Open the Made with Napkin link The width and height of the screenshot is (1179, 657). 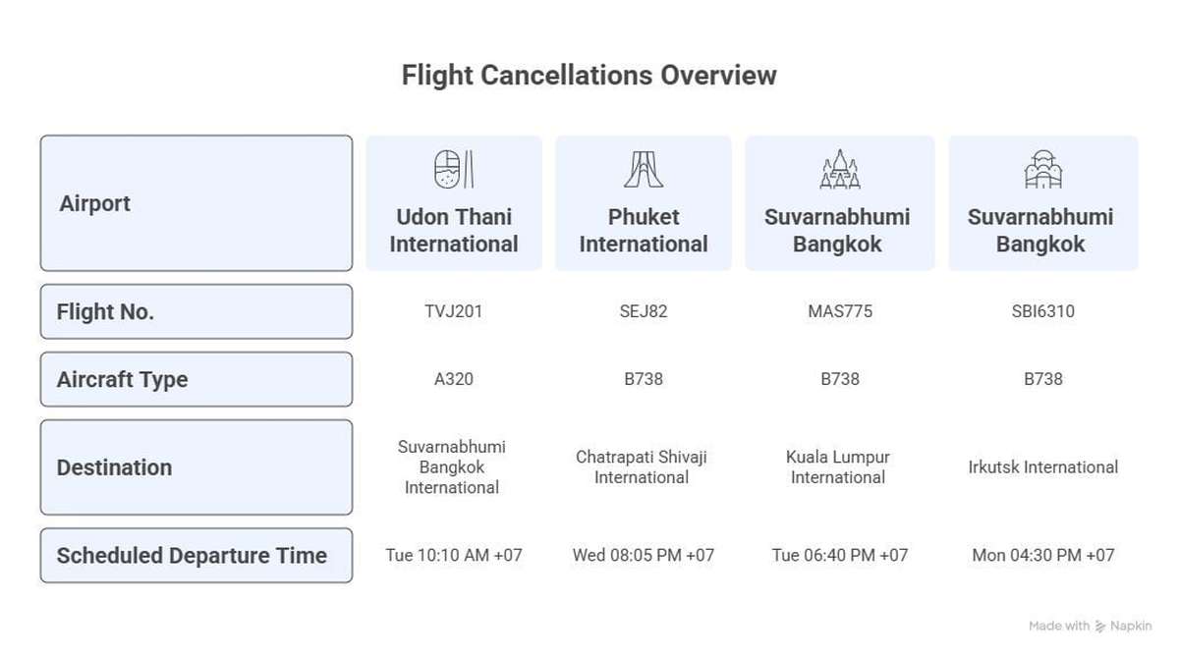click(1090, 627)
